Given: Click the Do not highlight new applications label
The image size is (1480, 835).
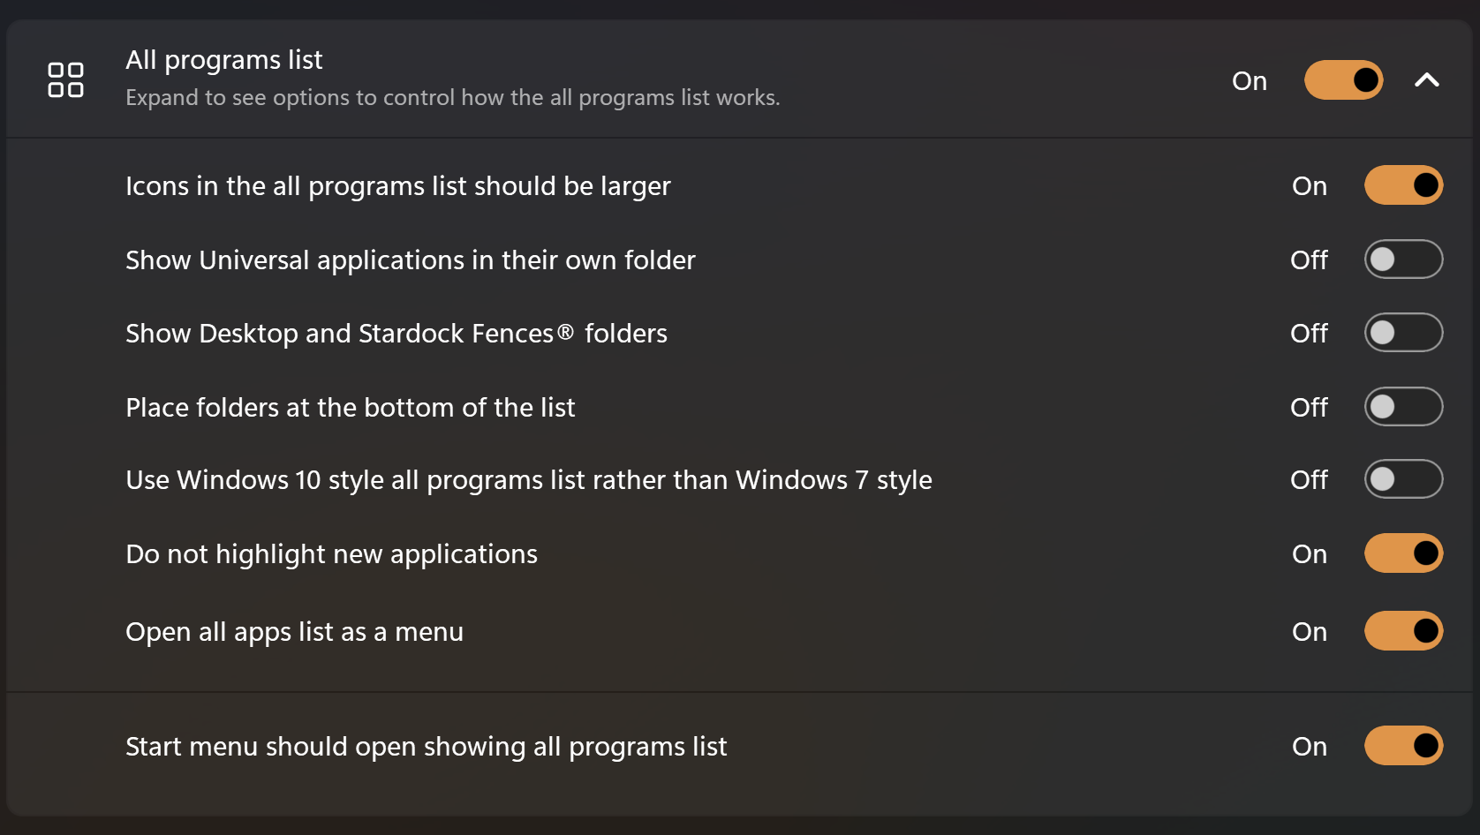Looking at the screenshot, I should [331, 554].
